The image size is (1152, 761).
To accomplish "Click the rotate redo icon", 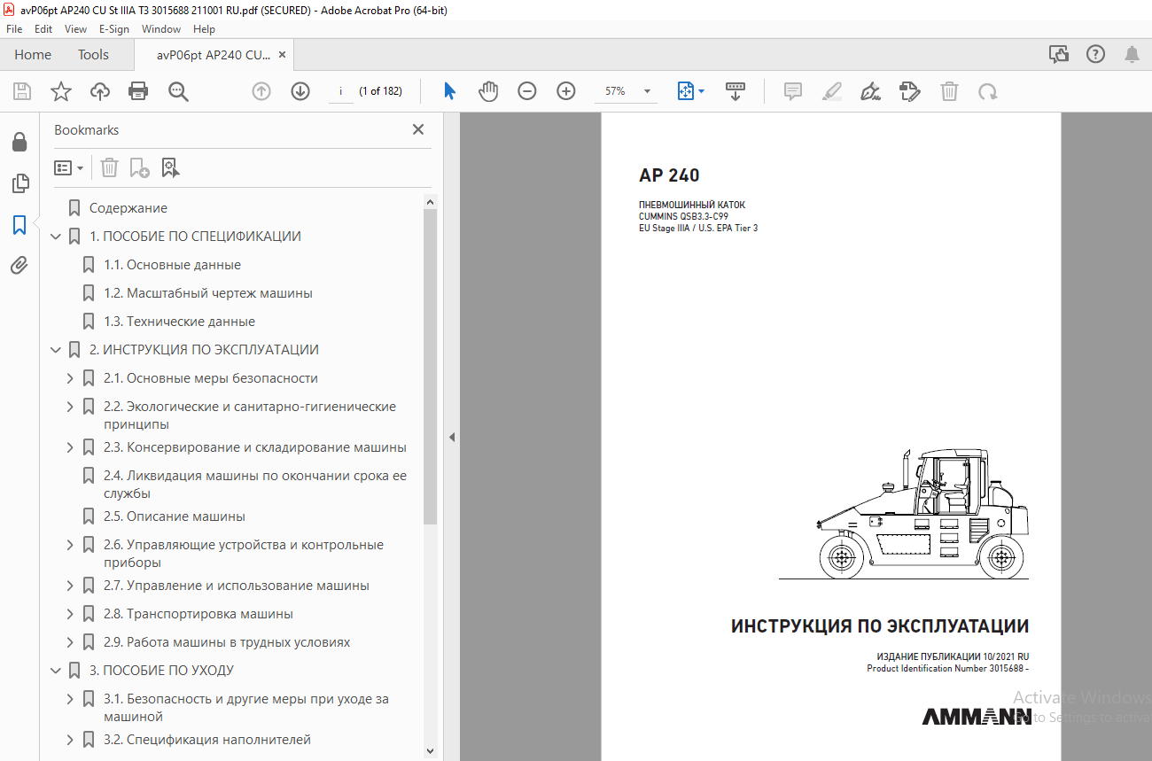I will [x=988, y=91].
